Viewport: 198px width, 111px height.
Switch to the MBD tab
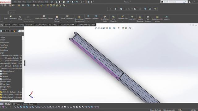point(55,25)
